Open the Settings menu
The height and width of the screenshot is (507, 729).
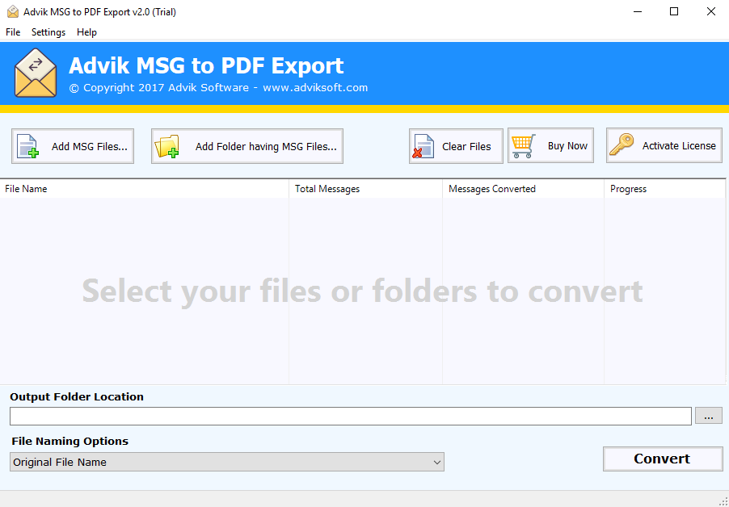pos(48,32)
